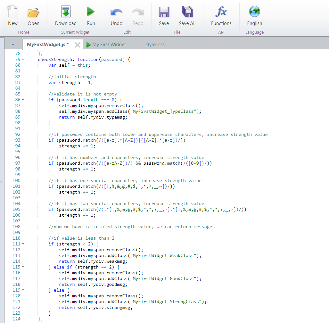Click the Save All icon
This screenshot has width=329, height=323.
pyautogui.click(x=187, y=12)
